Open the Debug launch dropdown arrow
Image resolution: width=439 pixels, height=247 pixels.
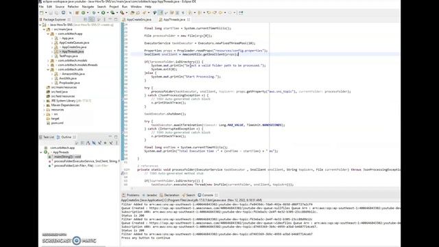pyautogui.click(x=98, y=13)
